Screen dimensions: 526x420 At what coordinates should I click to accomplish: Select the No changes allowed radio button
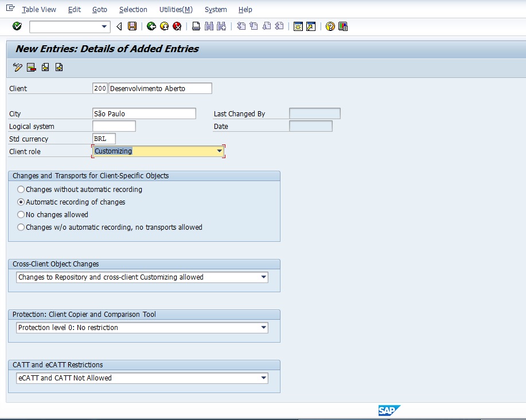21,215
